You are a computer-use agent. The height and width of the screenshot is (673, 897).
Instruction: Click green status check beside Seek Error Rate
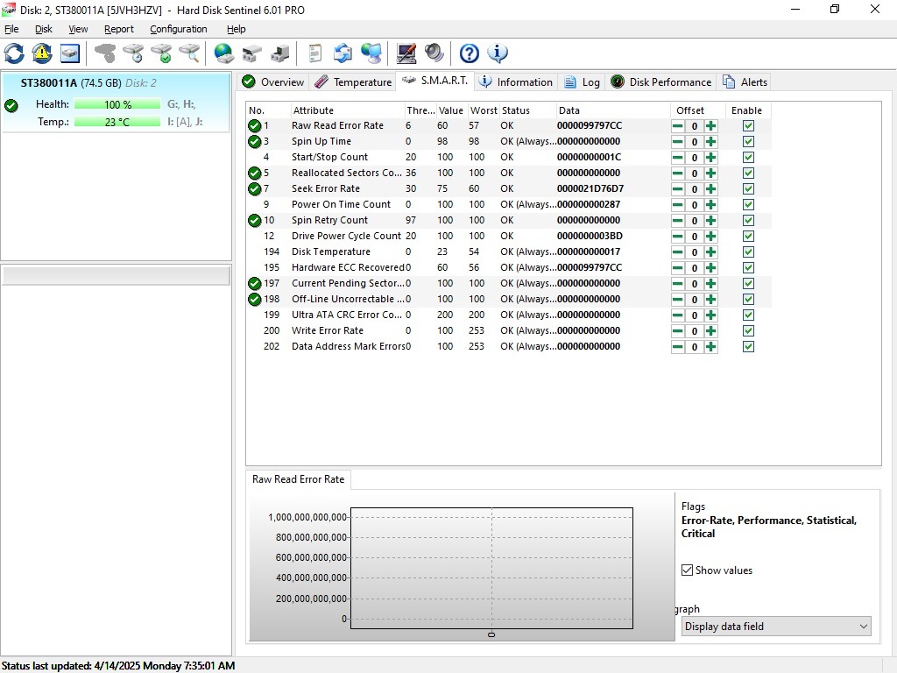[x=255, y=189]
